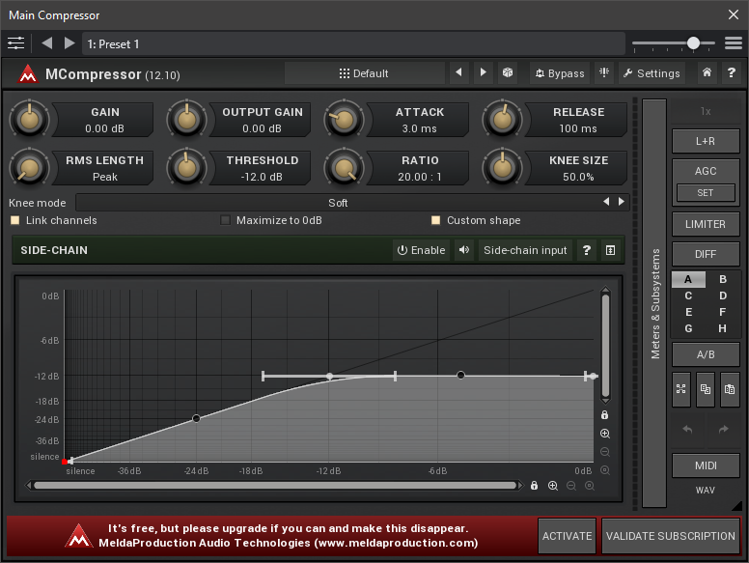The width and height of the screenshot is (749, 563).
Task: Open the 1: Preset 1 dropdown
Action: (353, 44)
